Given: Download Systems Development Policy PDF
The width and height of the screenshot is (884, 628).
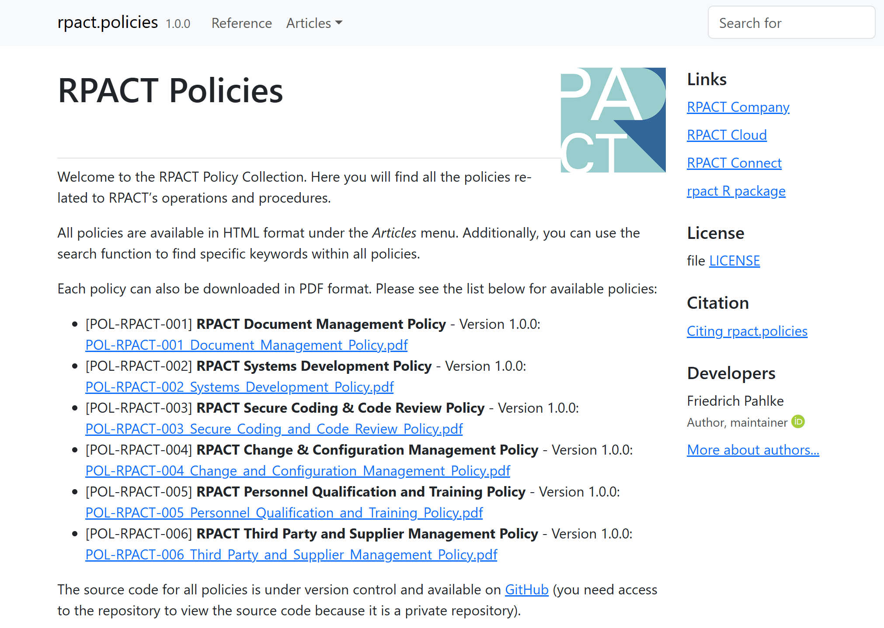Looking at the screenshot, I should [x=239, y=387].
